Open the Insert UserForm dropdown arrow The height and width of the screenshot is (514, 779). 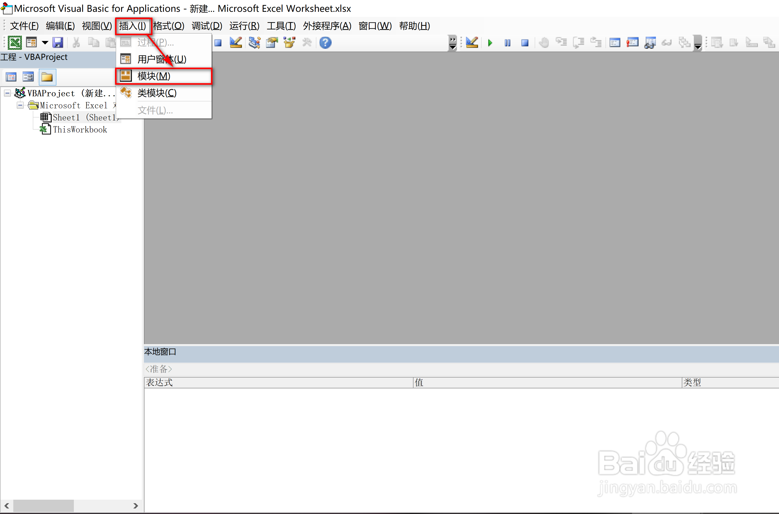coord(45,43)
